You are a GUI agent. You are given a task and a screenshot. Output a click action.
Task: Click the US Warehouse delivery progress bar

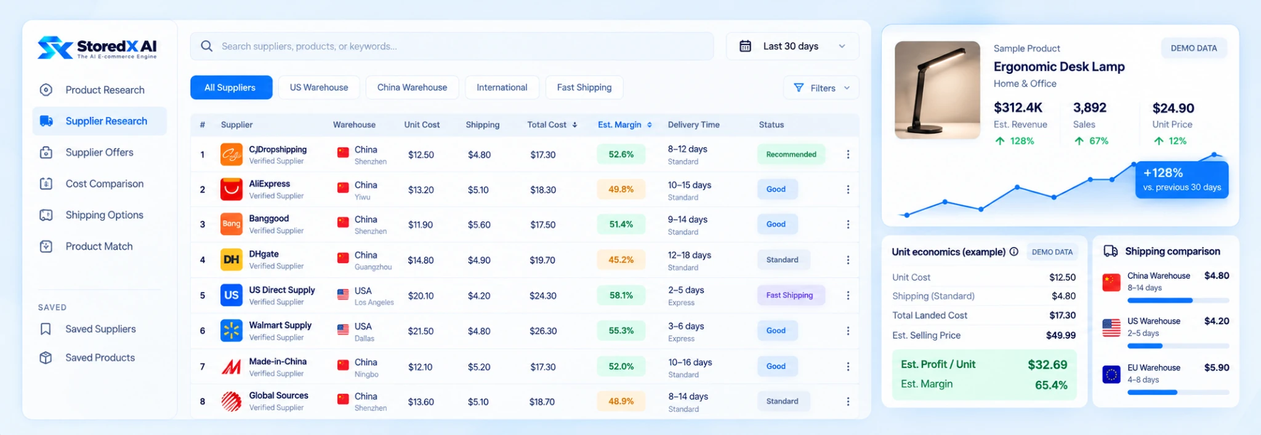(1178, 346)
